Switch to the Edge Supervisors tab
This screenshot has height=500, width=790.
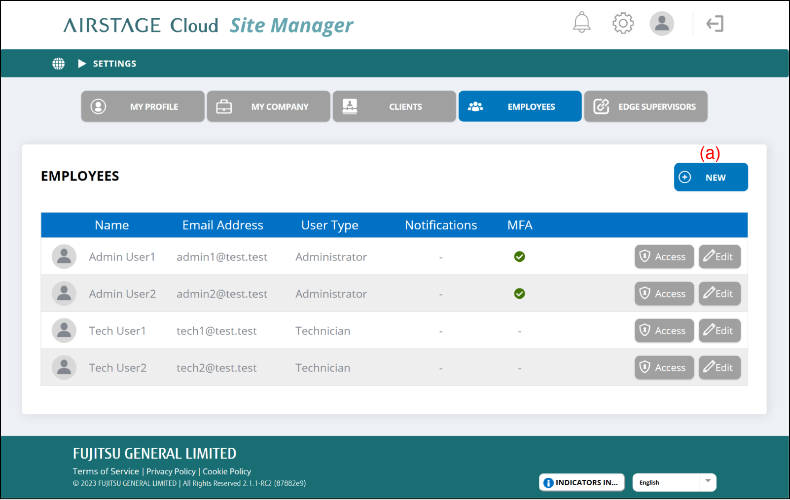click(646, 107)
